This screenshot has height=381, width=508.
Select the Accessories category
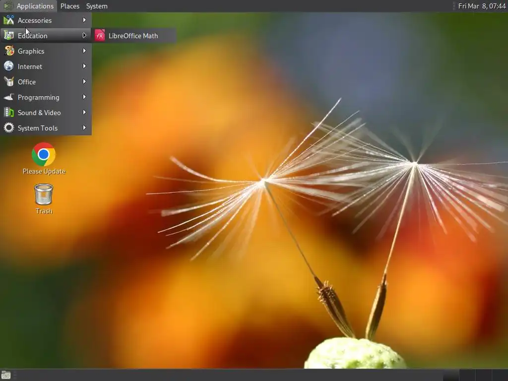pos(46,20)
